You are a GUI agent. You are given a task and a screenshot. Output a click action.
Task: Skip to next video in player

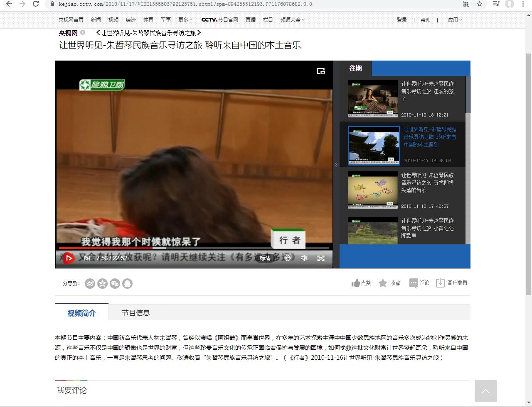click(87, 258)
